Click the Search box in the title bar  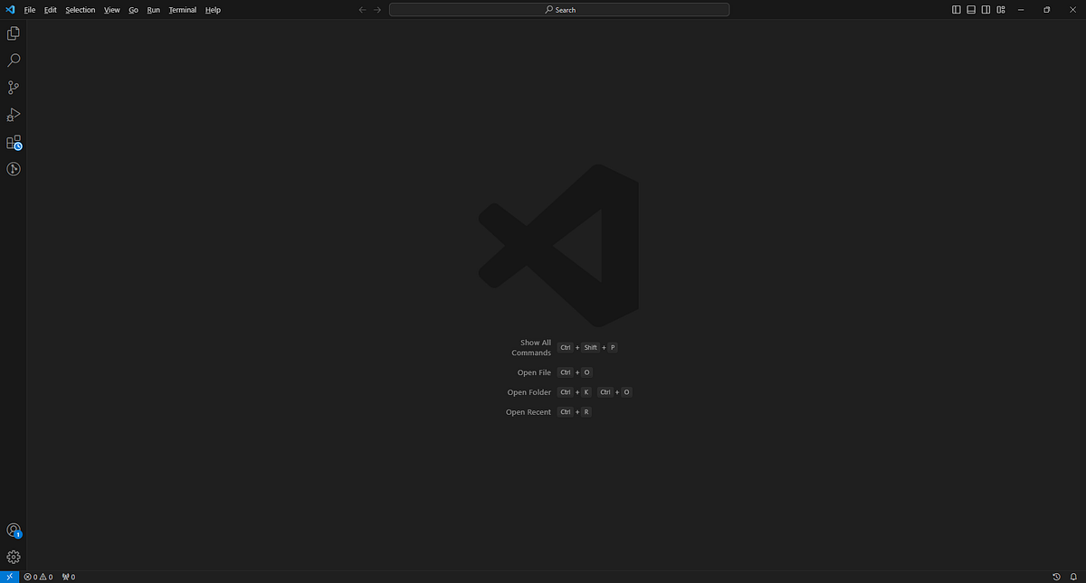point(558,9)
